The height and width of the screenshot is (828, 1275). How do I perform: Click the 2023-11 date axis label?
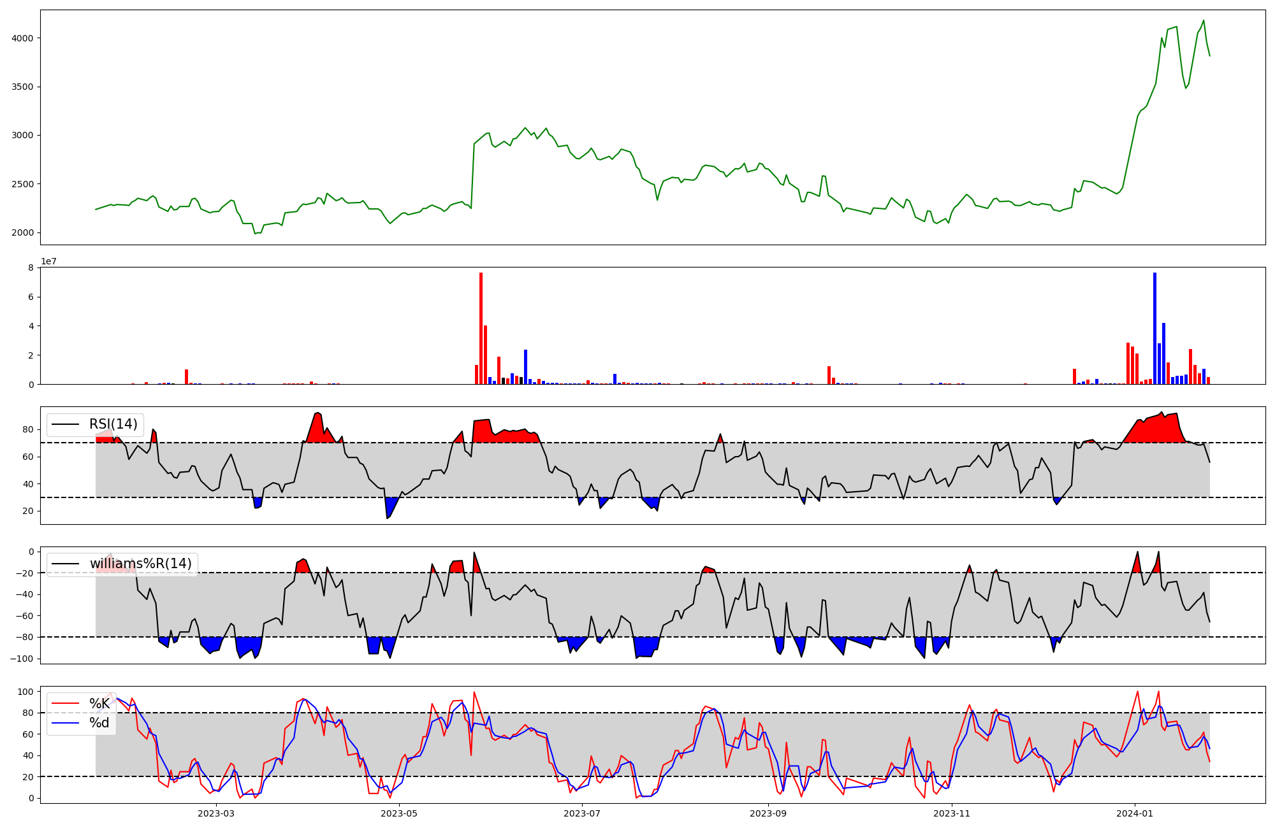click(x=952, y=813)
